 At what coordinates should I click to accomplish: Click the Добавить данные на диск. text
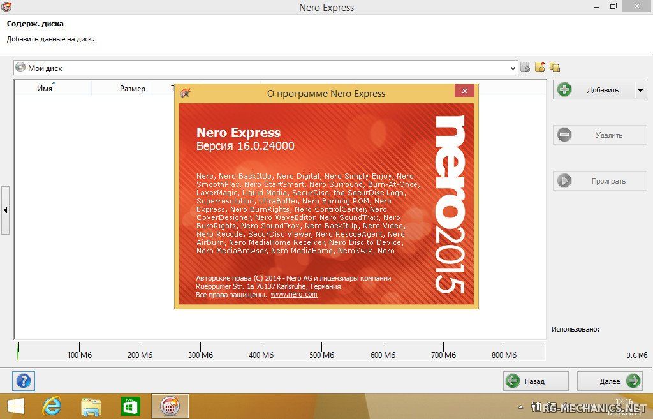coord(50,39)
